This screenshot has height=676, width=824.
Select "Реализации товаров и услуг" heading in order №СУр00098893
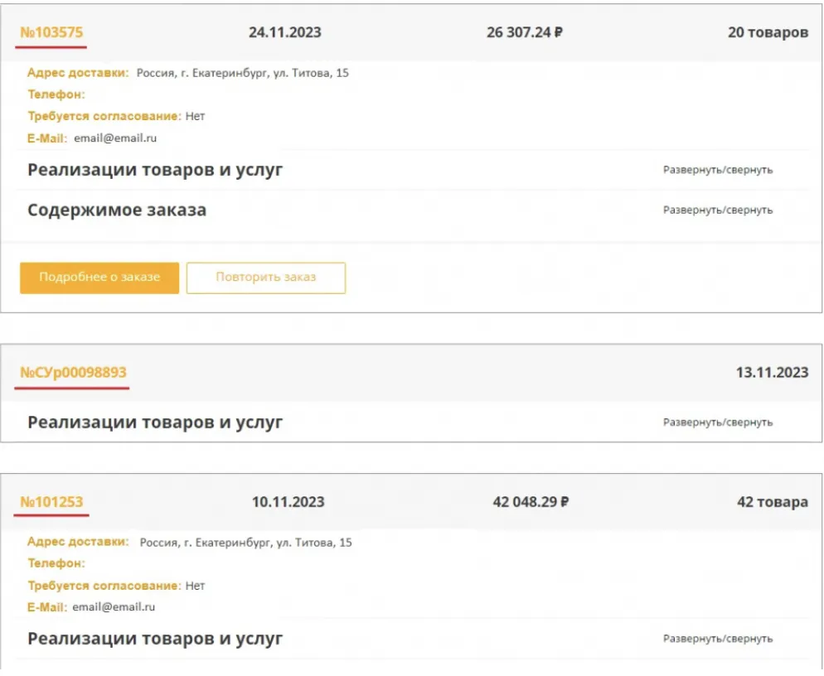(155, 422)
